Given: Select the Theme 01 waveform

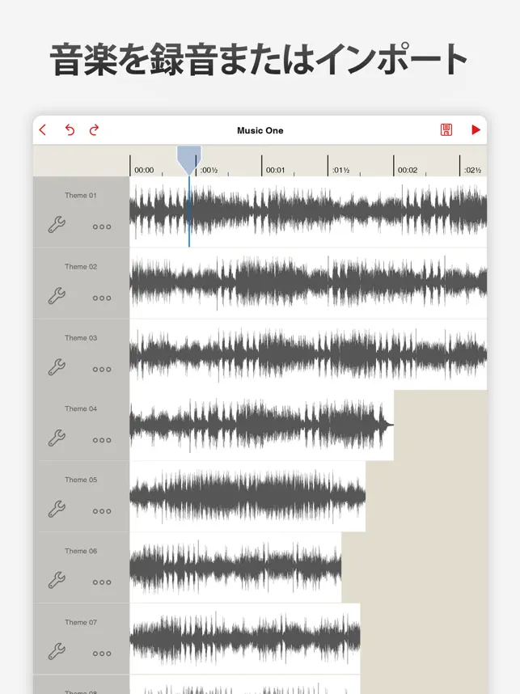Looking at the screenshot, I should coord(308,212).
